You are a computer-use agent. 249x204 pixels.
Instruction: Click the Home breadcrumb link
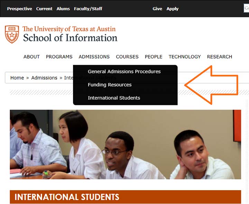[17, 78]
